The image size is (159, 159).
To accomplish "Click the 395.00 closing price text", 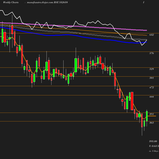I will (153, 141).
